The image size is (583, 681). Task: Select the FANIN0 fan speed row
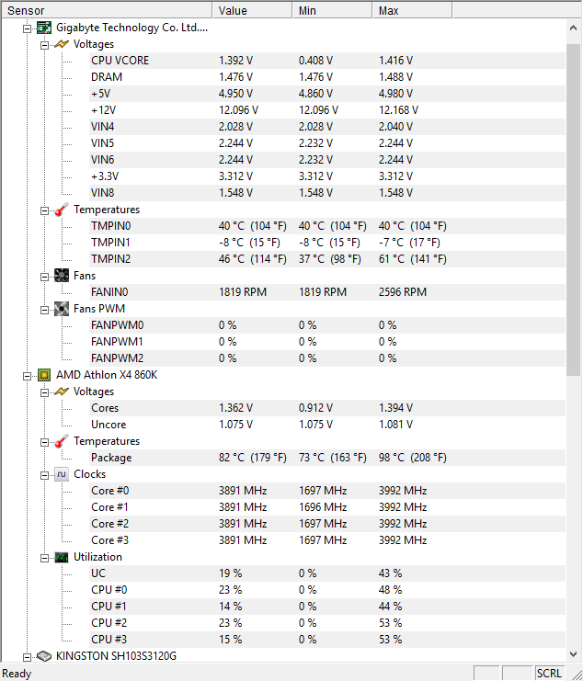tap(109, 292)
